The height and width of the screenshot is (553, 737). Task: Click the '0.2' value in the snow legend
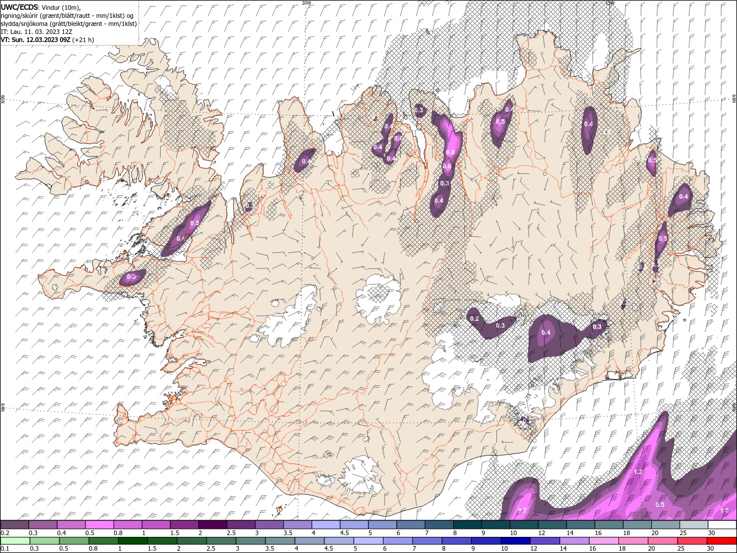(x=5, y=533)
